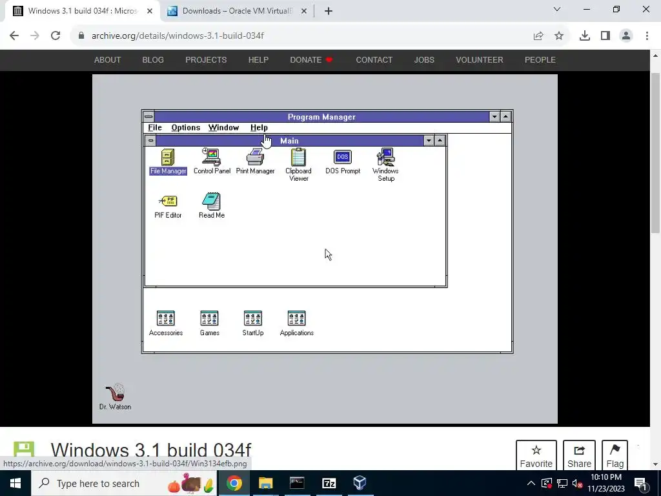This screenshot has height=496, width=661.
Task: Open a new browser tab
Action: click(x=329, y=11)
